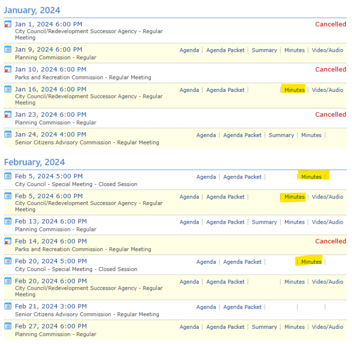352x344 pixels.
Task: Click Cancelled status for Feb 14 meeting
Action: pyautogui.click(x=330, y=241)
